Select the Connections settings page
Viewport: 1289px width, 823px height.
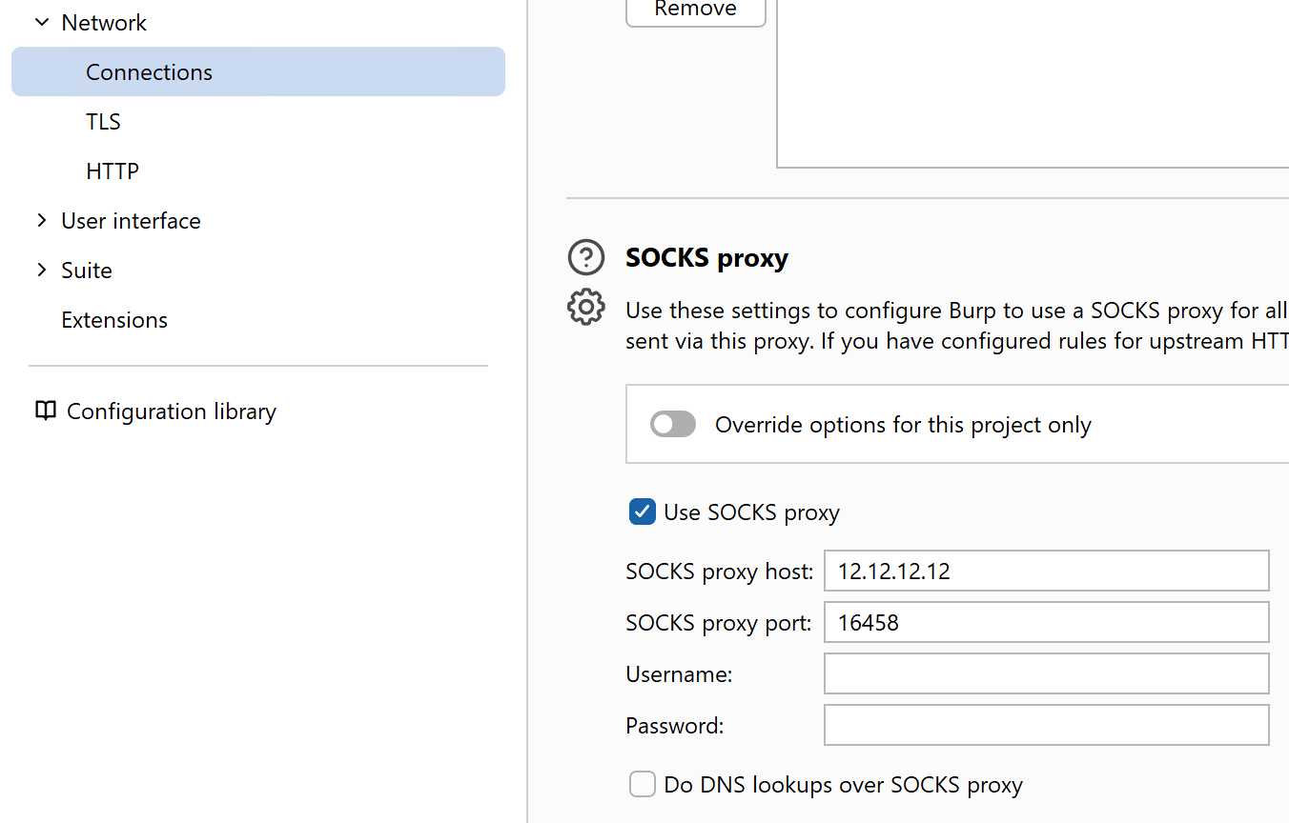pyautogui.click(x=149, y=71)
